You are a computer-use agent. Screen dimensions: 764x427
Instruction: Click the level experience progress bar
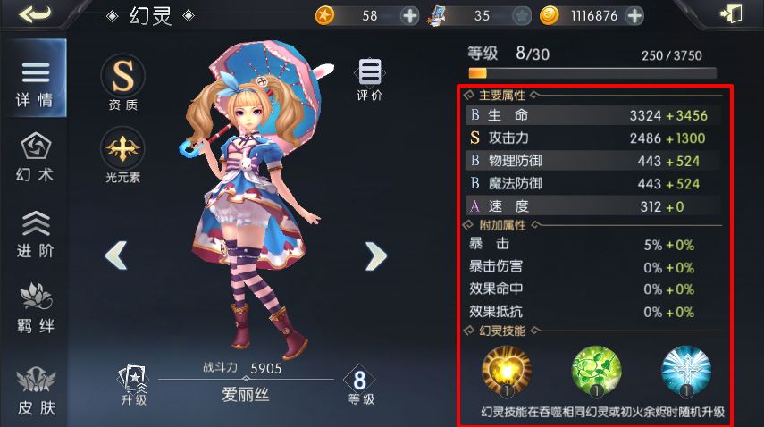(x=592, y=73)
